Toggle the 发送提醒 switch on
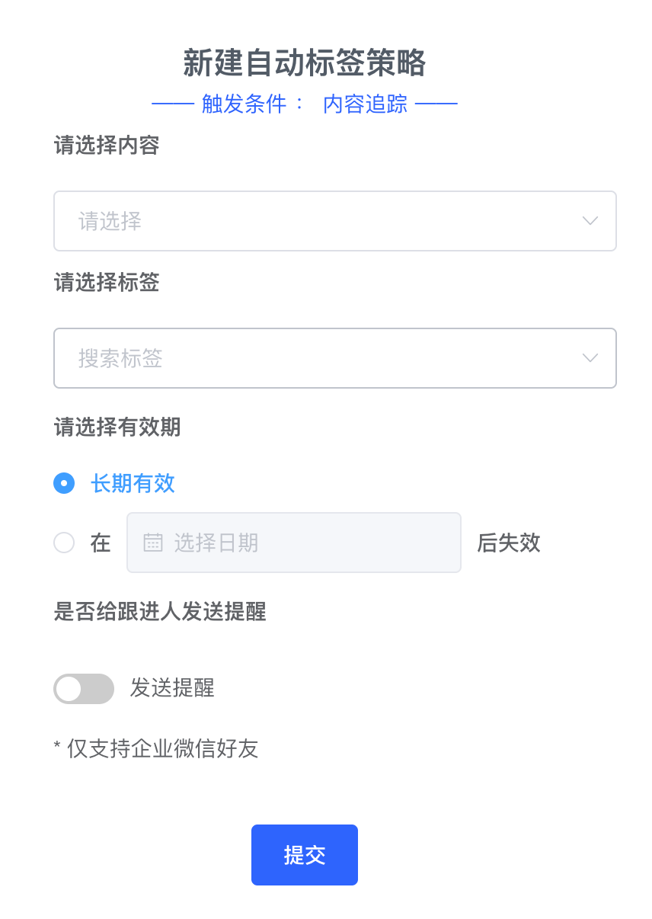Viewport: 652px width, 919px height. (84, 689)
